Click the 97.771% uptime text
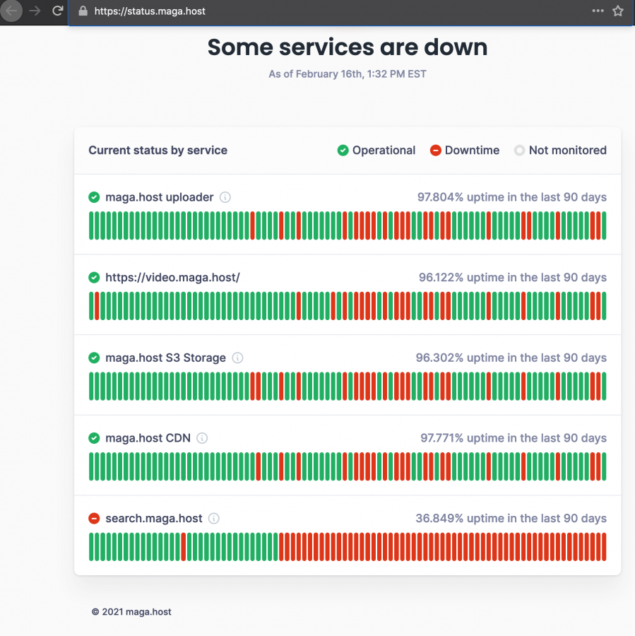 514,438
